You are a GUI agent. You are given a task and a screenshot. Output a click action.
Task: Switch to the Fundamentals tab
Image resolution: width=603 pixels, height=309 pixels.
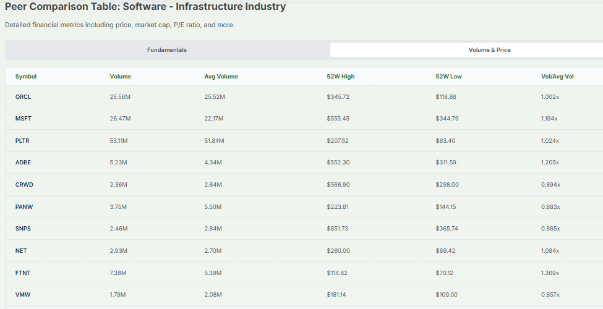tap(167, 50)
